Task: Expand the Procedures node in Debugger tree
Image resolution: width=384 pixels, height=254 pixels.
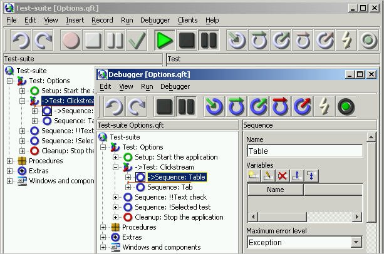Action: (104, 227)
